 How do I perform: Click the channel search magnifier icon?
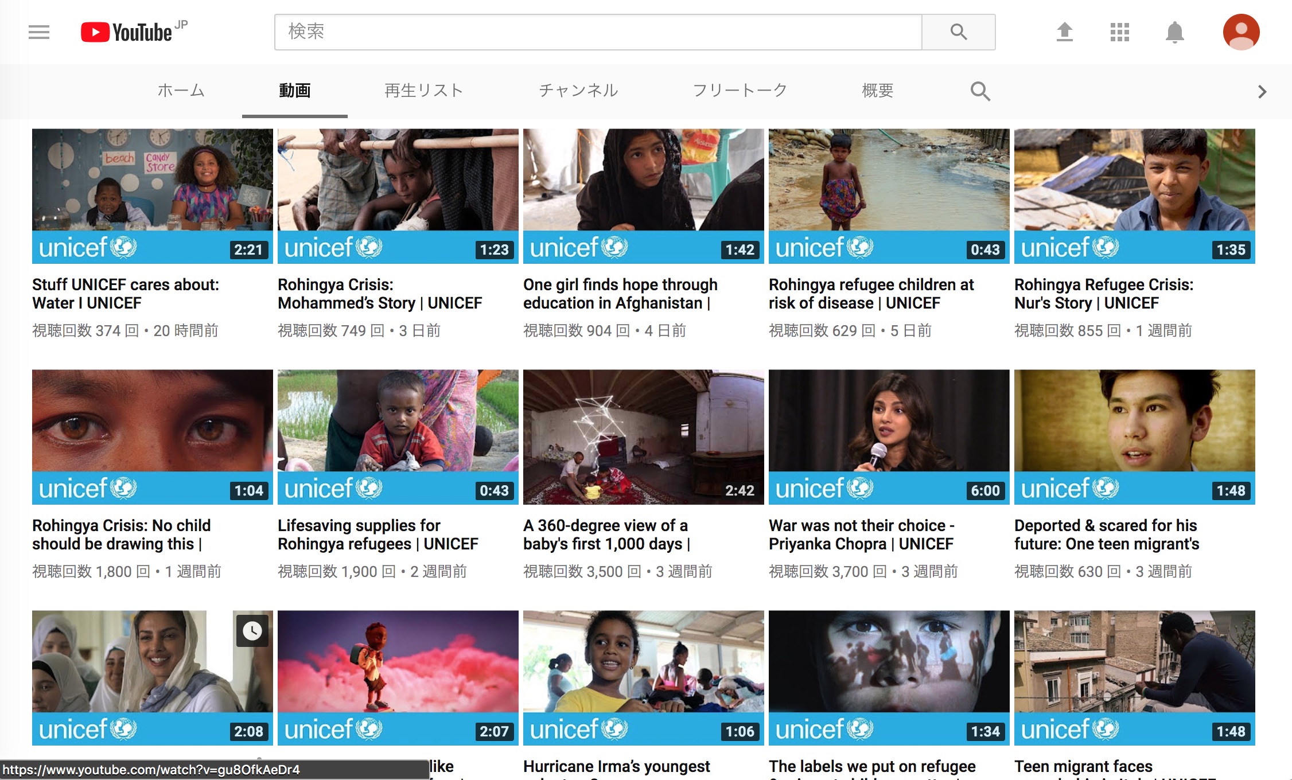980,91
